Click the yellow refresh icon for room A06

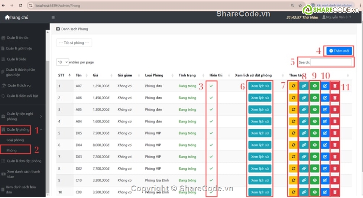tap(293, 98)
